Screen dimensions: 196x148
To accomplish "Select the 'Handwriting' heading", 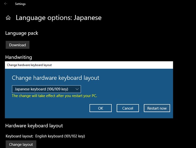I will click(x=19, y=57).
